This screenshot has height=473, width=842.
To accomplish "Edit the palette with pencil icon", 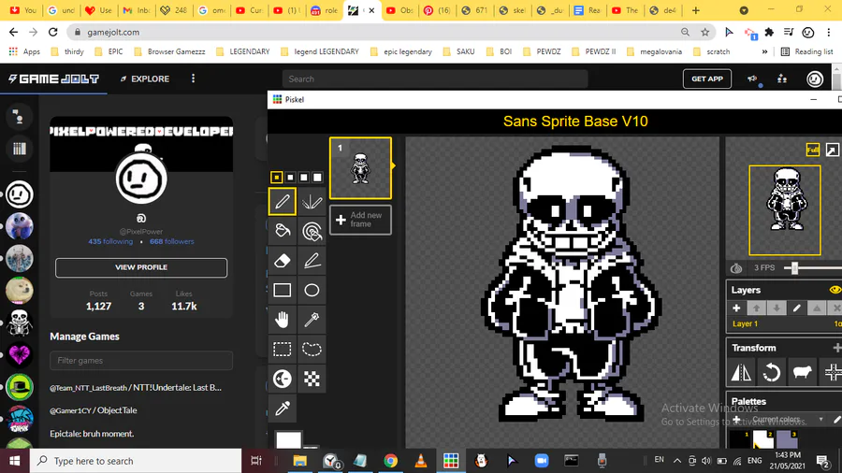I will [836, 419].
